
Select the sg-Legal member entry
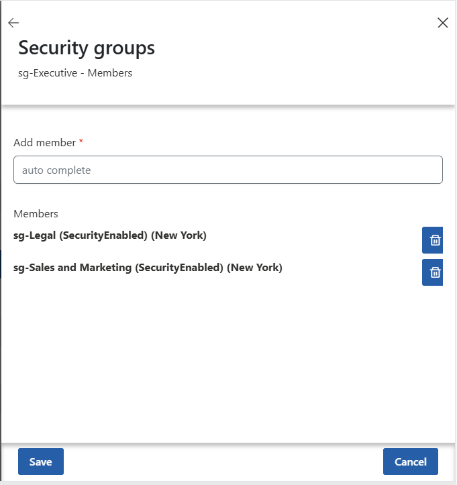coord(110,235)
